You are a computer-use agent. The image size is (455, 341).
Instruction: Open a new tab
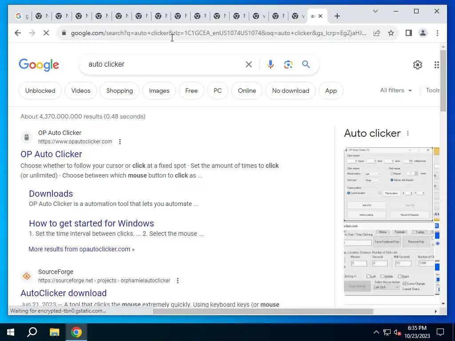[x=337, y=16]
